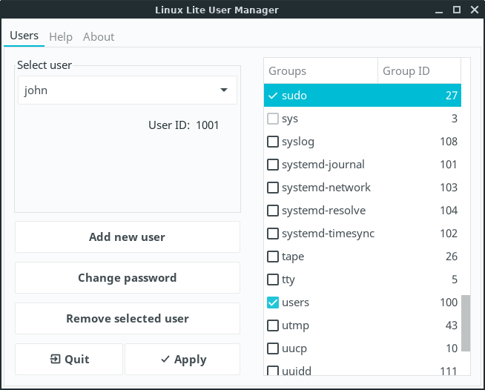Viewport: 485px width, 390px height.
Task: Check the tty group checkbox
Action: point(273,280)
